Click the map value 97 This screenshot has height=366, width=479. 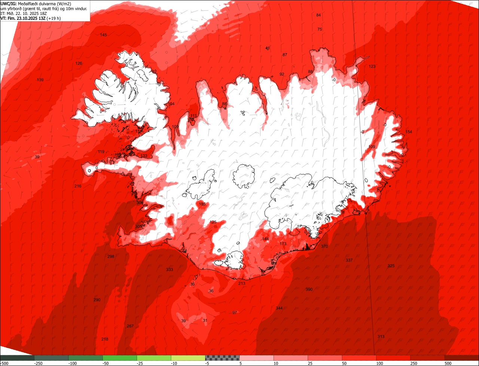(x=235, y=312)
